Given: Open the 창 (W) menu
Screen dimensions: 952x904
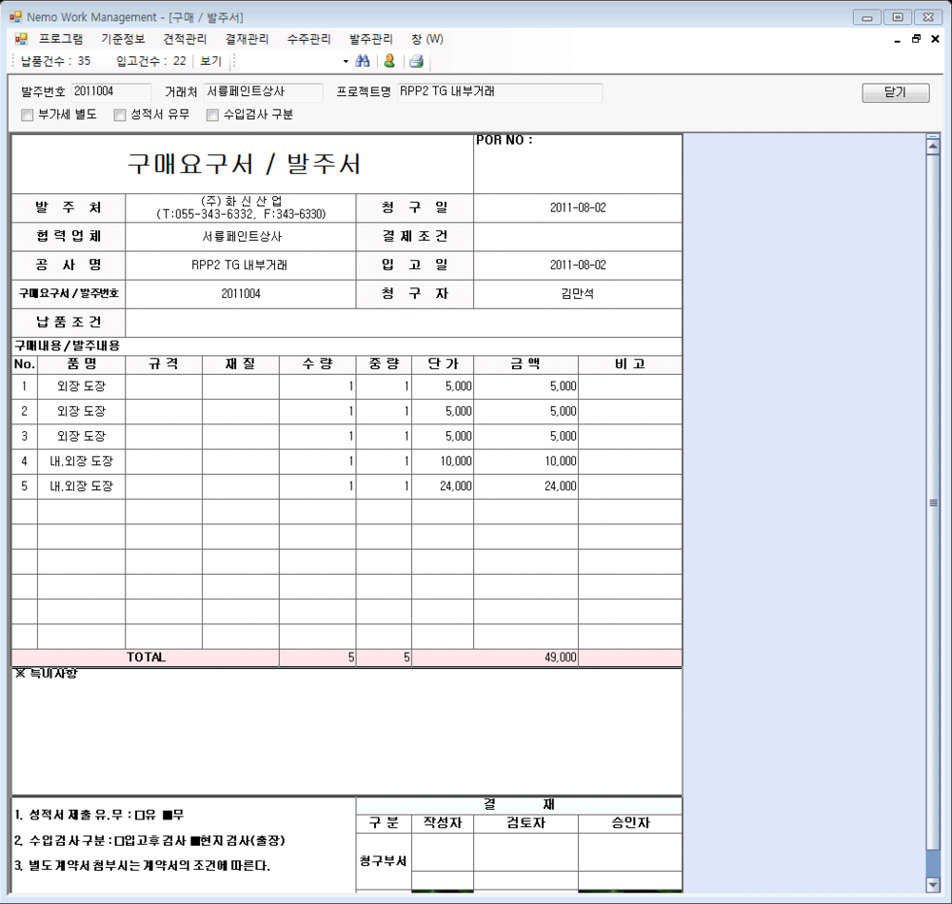Looking at the screenshot, I should 426,39.
